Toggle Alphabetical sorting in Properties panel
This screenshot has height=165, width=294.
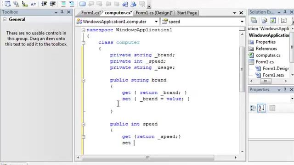[x=261, y=108]
